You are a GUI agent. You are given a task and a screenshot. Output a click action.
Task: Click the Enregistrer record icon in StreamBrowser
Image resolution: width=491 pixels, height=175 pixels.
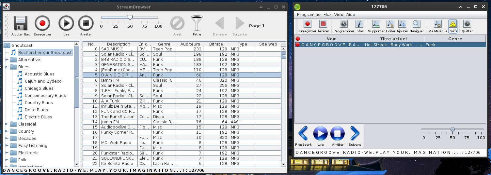(x=42, y=23)
